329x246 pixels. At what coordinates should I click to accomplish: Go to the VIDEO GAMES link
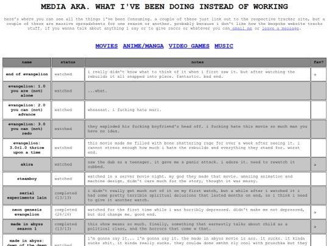(x=189, y=46)
